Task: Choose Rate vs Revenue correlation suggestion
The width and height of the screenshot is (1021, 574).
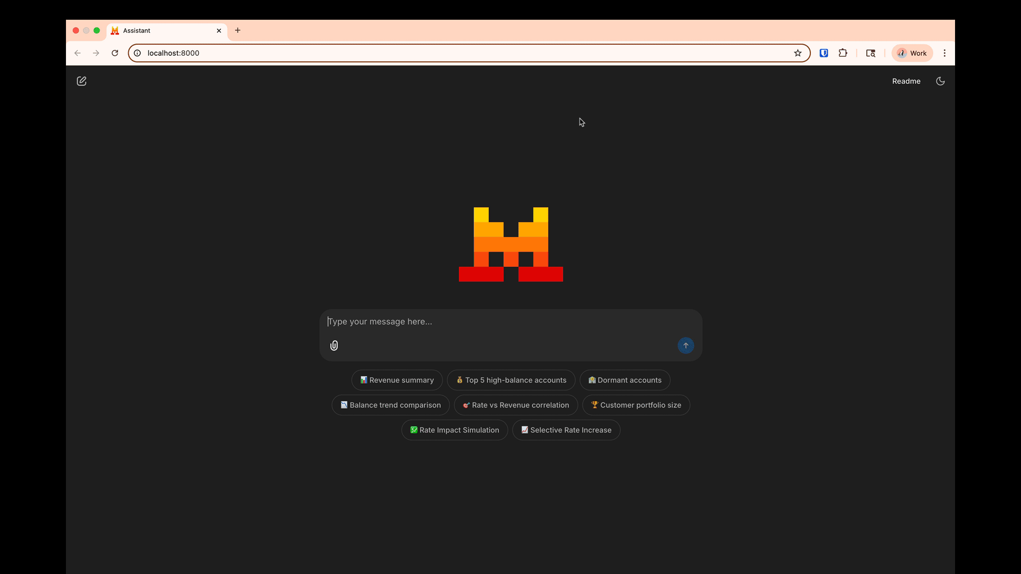Action: 515,405
